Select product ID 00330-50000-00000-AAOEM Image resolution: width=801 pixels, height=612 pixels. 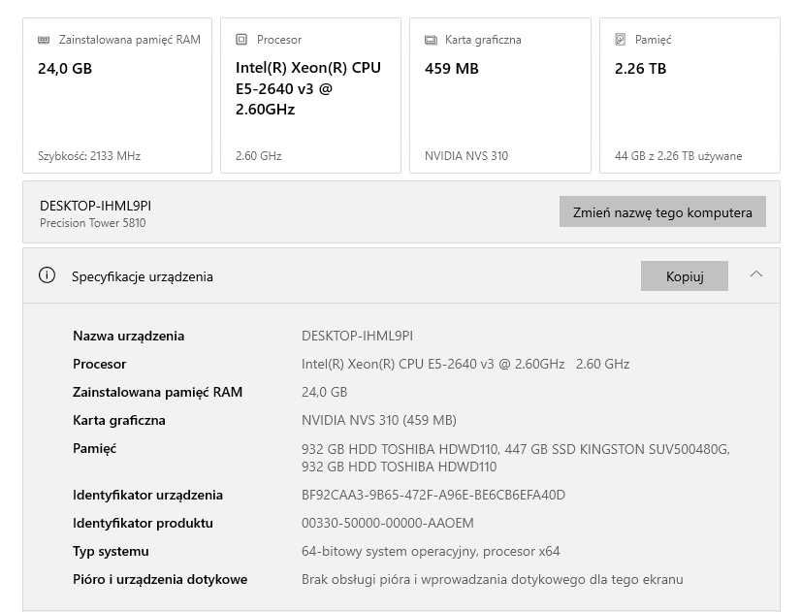388,523
